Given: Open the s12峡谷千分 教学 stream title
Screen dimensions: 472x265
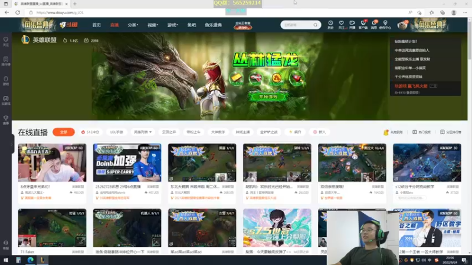Looking at the screenshot, I should tap(415, 187).
